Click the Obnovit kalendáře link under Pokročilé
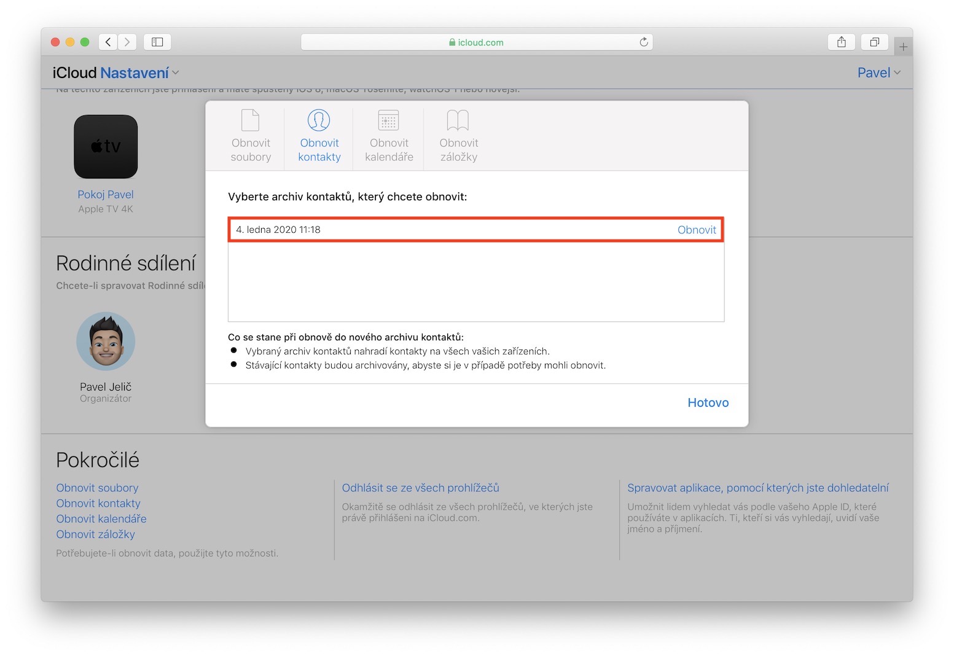Screen dimensions: 954x656 pyautogui.click(x=101, y=518)
